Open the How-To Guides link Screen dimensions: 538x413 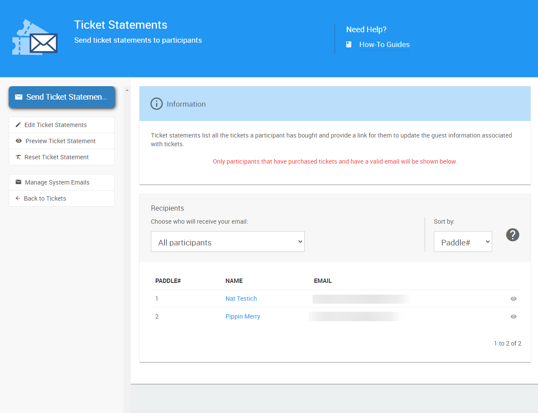coord(384,44)
